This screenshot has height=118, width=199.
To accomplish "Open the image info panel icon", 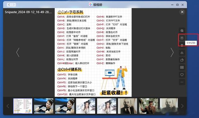I will (x=182, y=67).
